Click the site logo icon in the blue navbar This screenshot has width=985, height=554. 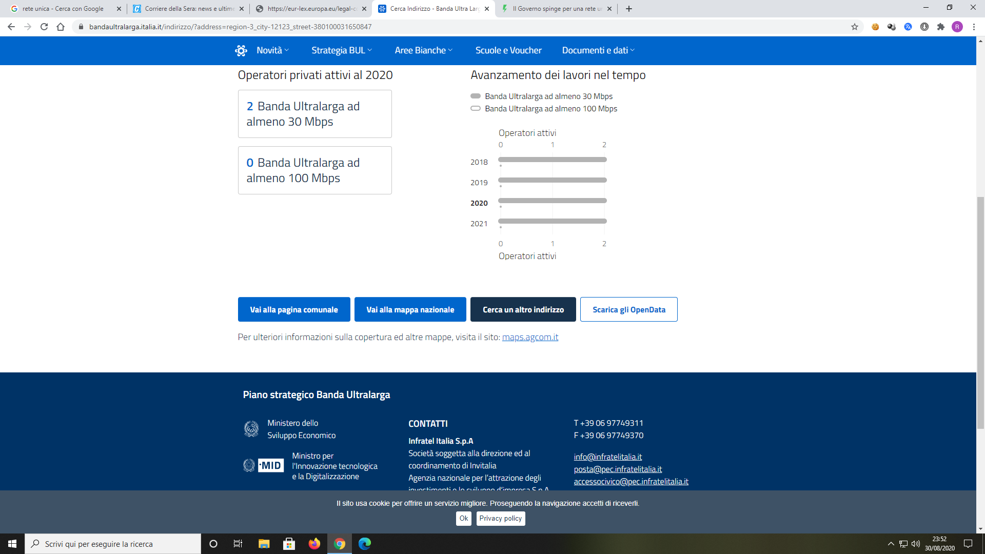[241, 50]
